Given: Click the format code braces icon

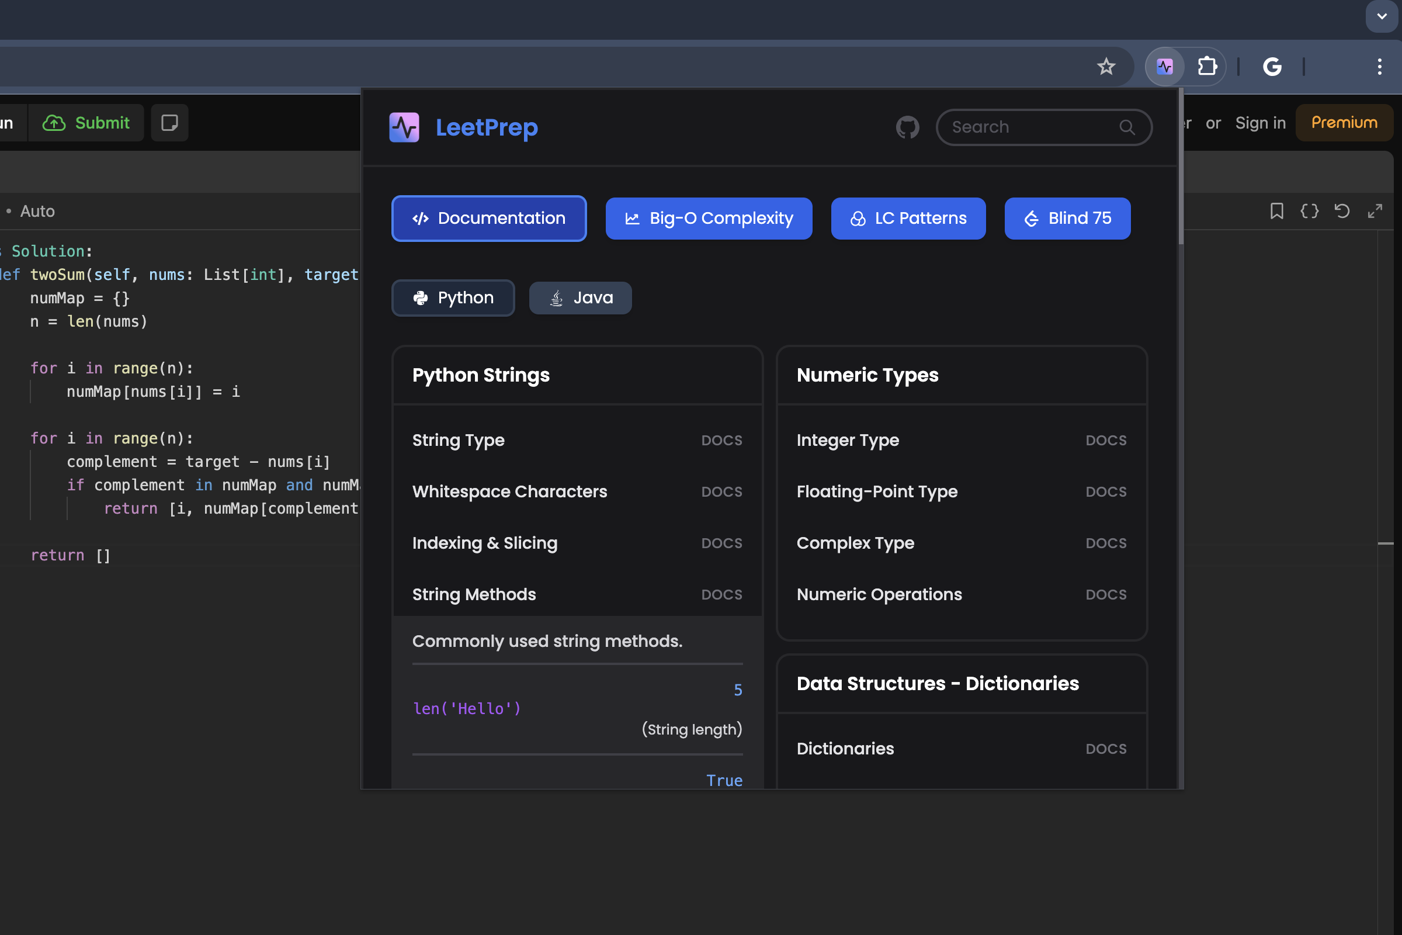Looking at the screenshot, I should (x=1309, y=211).
